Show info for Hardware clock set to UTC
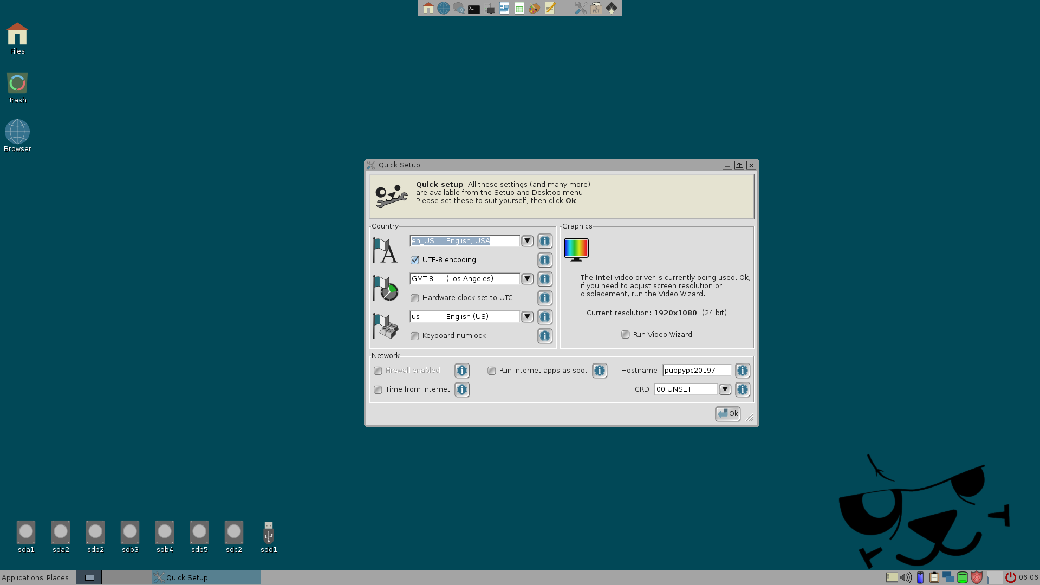 [x=545, y=298]
